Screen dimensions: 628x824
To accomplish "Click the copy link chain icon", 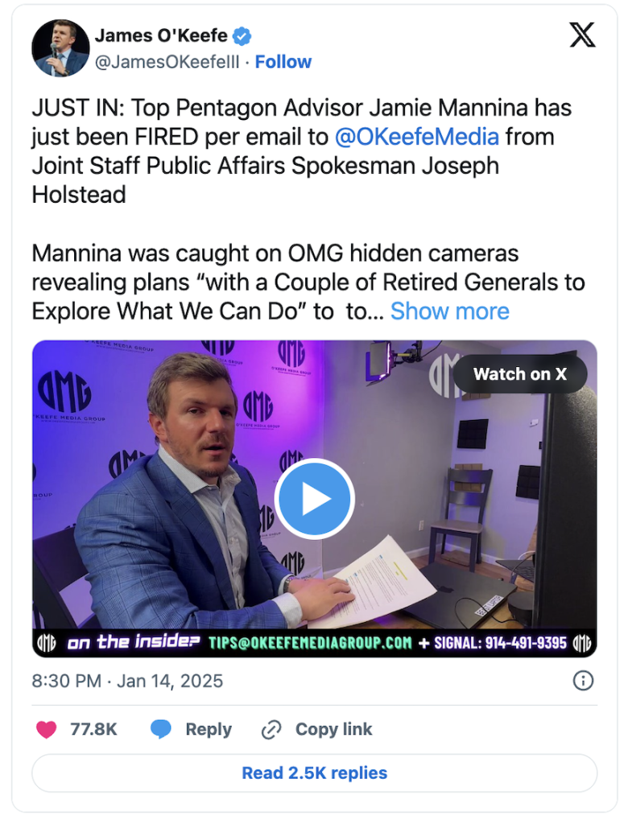I will 271,730.
